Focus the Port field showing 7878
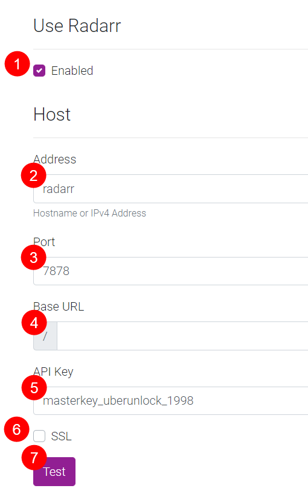308x503 pixels. pos(170,271)
